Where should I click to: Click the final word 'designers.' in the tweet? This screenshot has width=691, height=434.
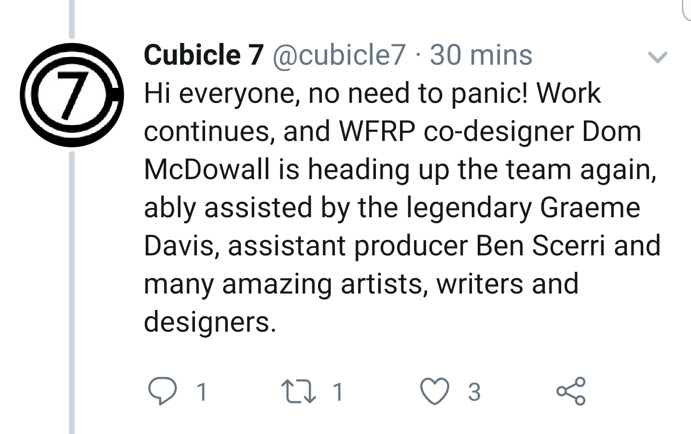click(210, 322)
